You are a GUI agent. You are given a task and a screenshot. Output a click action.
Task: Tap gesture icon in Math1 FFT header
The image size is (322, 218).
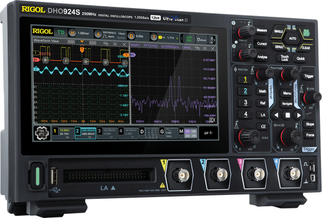click(197, 48)
